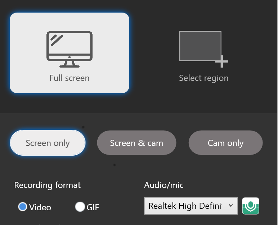Expand audio device list via dropdown arrow
The height and width of the screenshot is (225, 278).
(231, 206)
